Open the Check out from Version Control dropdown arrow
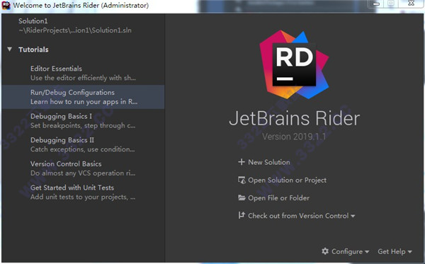Image resolution: width=425 pixels, height=264 pixels. click(x=353, y=216)
